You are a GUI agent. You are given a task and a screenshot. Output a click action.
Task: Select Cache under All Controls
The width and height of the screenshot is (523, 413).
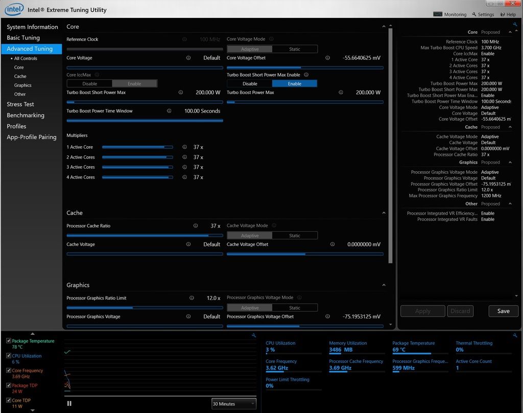click(x=20, y=76)
